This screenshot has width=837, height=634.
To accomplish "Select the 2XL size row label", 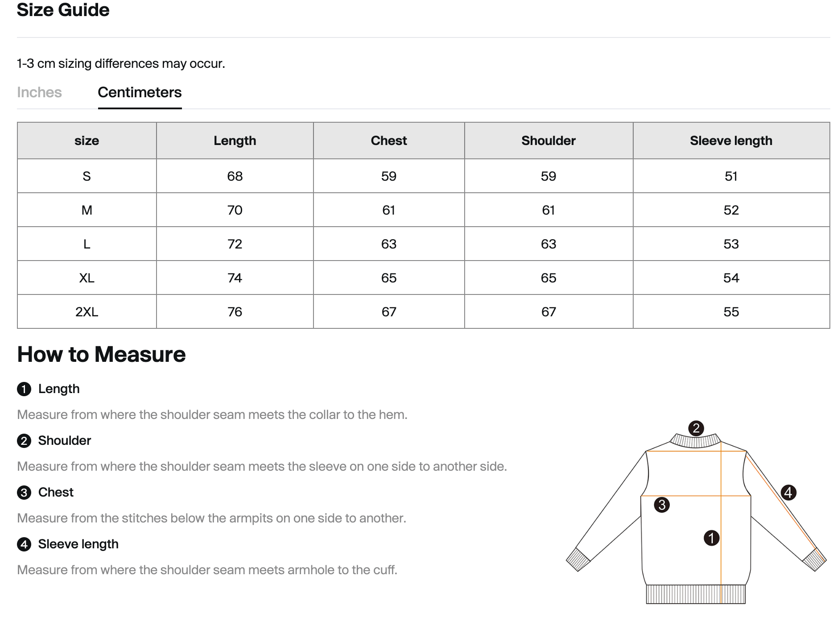I will [x=87, y=312].
